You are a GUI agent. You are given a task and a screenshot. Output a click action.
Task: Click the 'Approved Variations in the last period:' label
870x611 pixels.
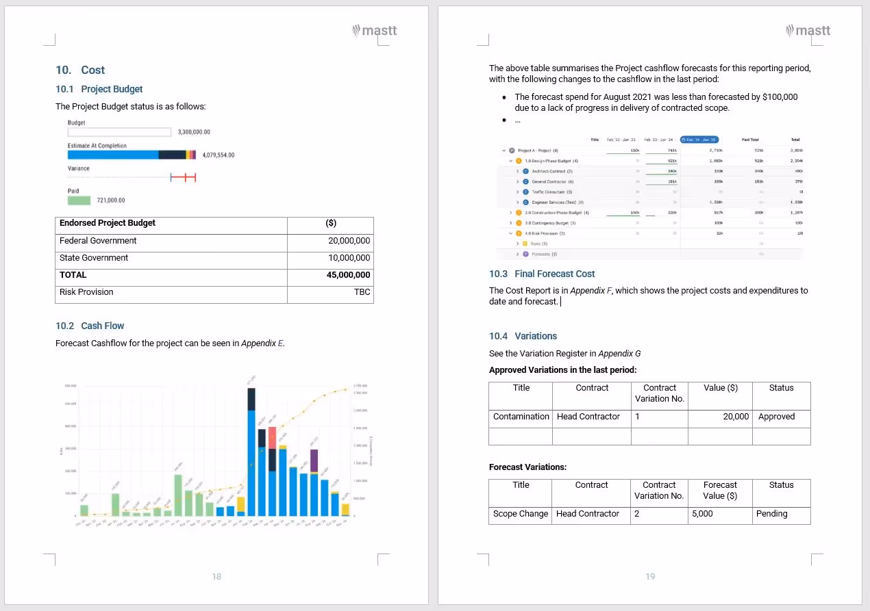(x=563, y=370)
